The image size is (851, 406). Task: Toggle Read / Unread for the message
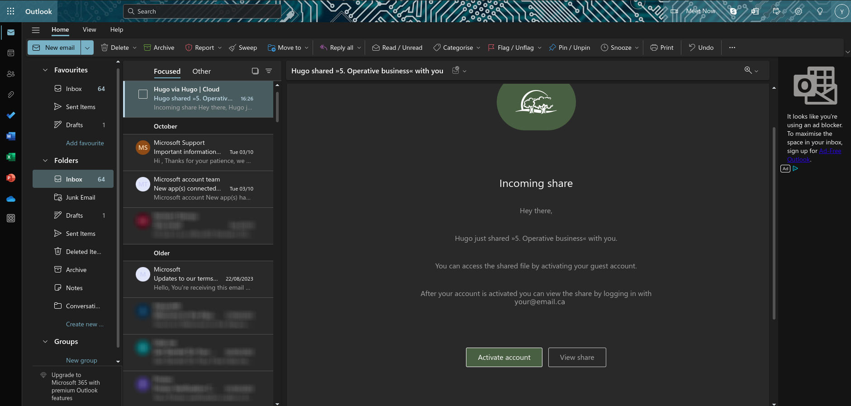coord(397,48)
